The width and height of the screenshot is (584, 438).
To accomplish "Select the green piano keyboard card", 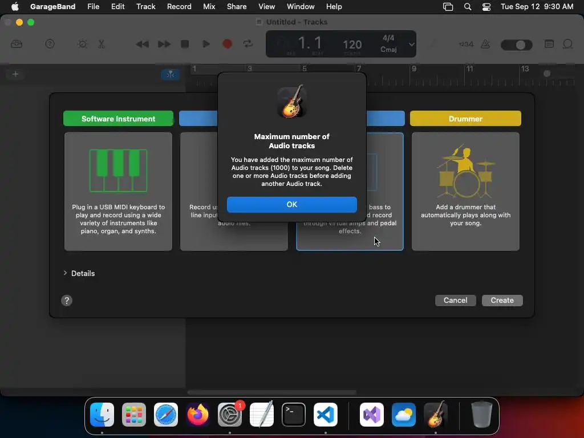I will 118,192.
